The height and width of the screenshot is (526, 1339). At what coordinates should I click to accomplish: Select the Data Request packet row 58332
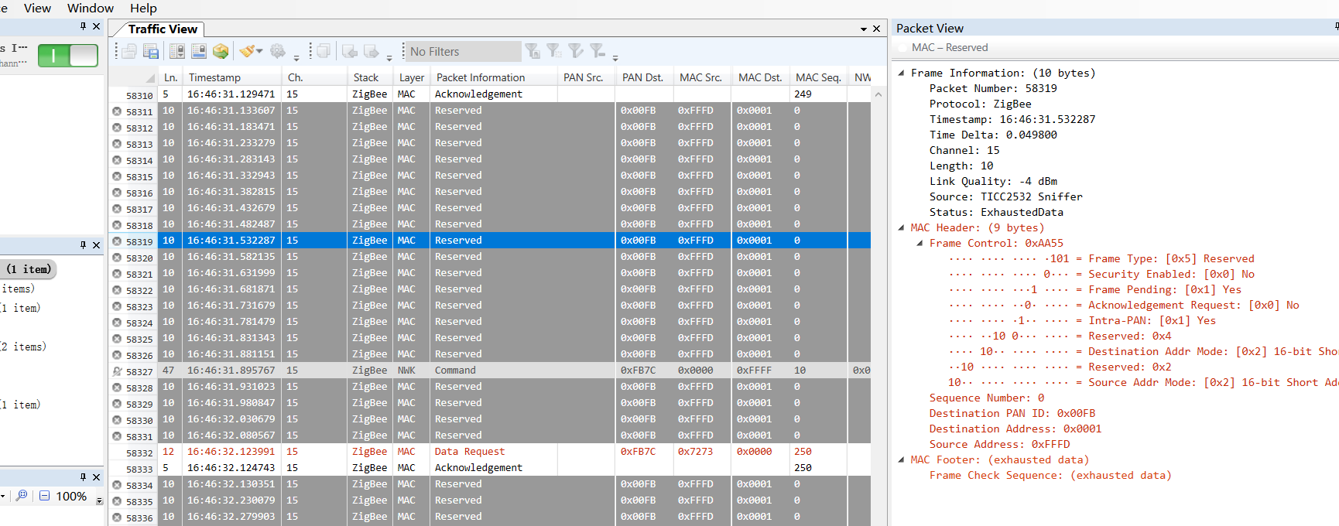click(x=469, y=452)
